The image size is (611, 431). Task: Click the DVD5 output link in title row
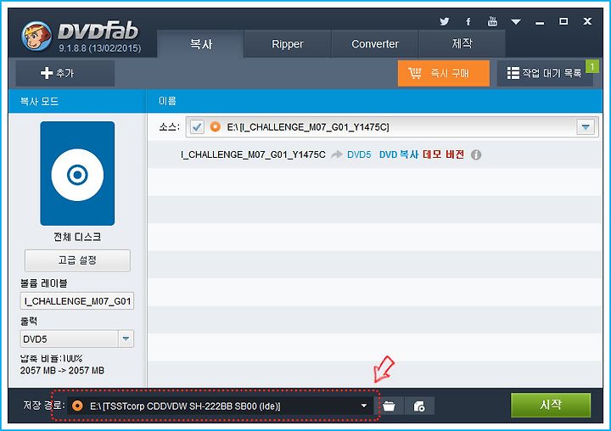[359, 154]
